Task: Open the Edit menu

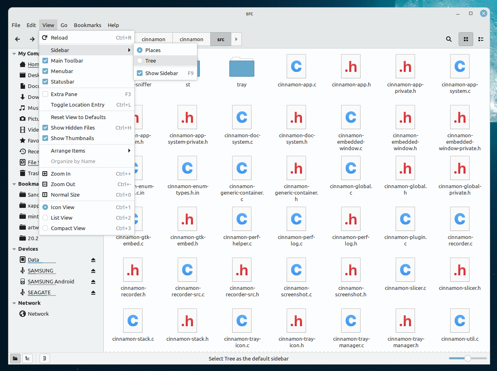Action: pos(31,25)
